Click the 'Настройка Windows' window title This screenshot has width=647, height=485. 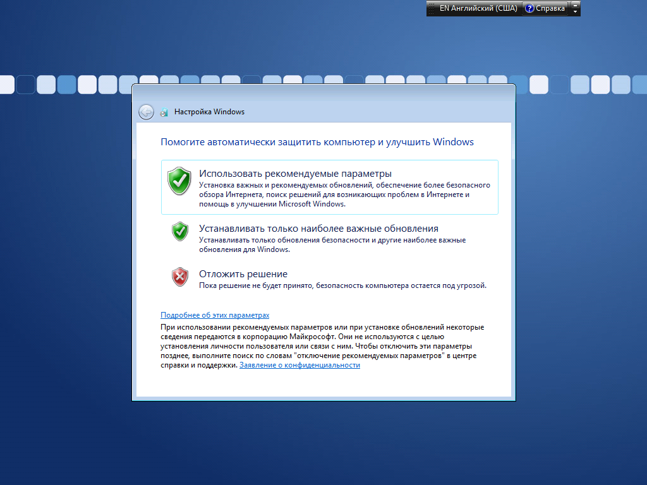tap(209, 112)
